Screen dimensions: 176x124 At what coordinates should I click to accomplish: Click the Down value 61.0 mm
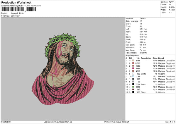click(x=143, y=37)
